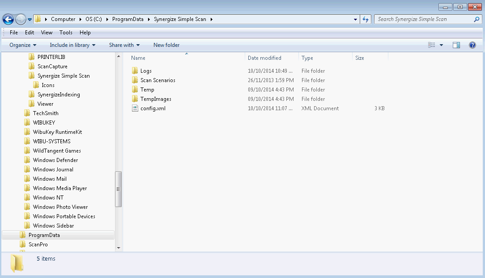This screenshot has width=485, height=278.
Task: Select Windows Journal in the tree
Action: (x=53, y=170)
